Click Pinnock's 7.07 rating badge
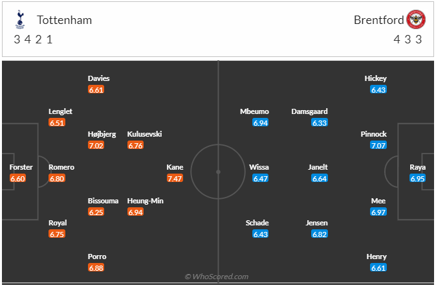This screenshot has width=436, height=285. 378,145
